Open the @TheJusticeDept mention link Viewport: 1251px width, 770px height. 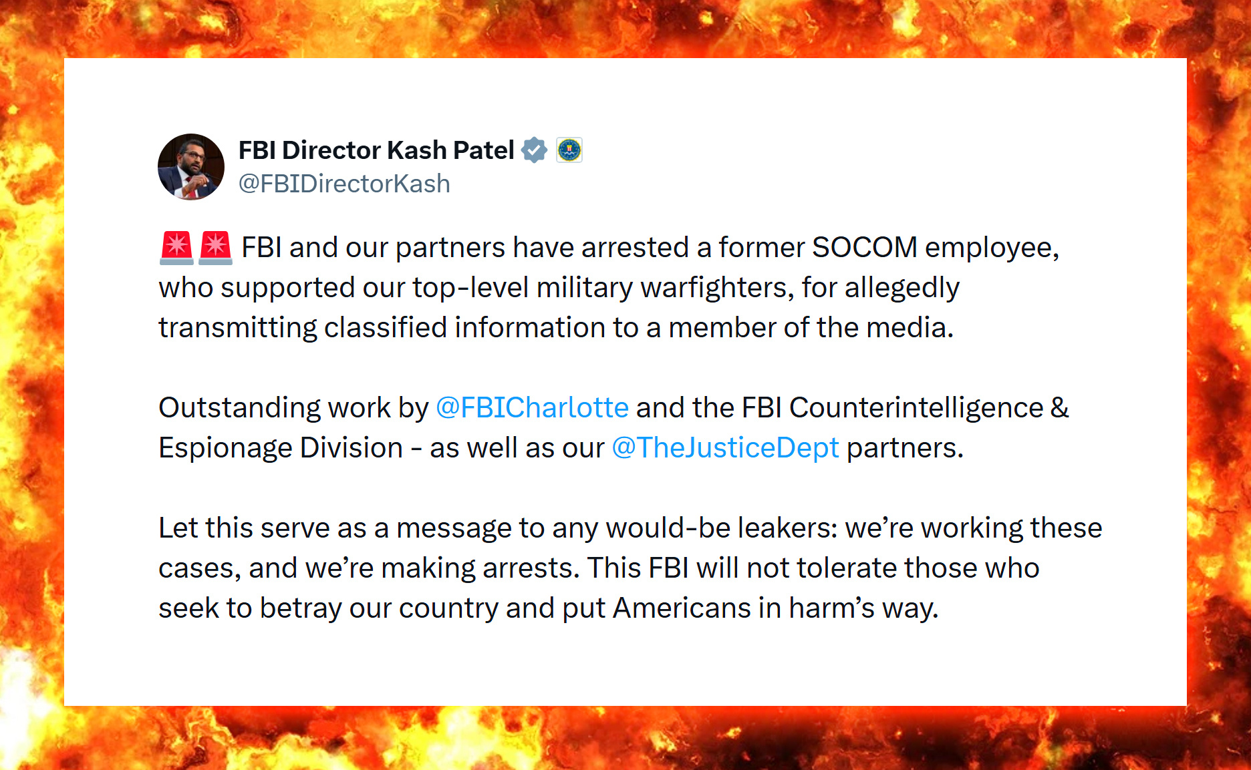click(725, 447)
